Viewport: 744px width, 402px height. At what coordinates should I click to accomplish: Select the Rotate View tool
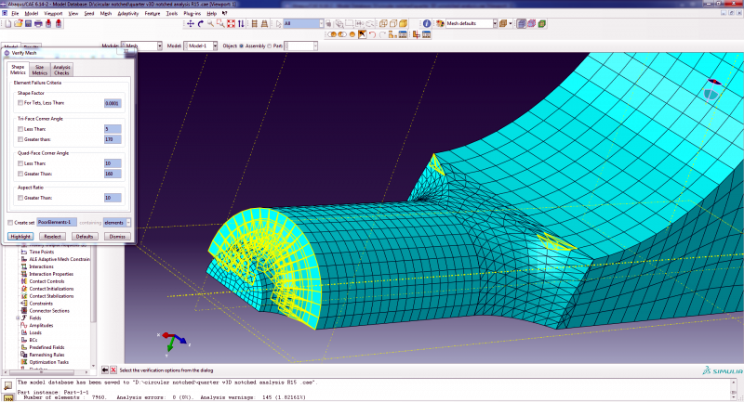pyautogui.click(x=200, y=24)
